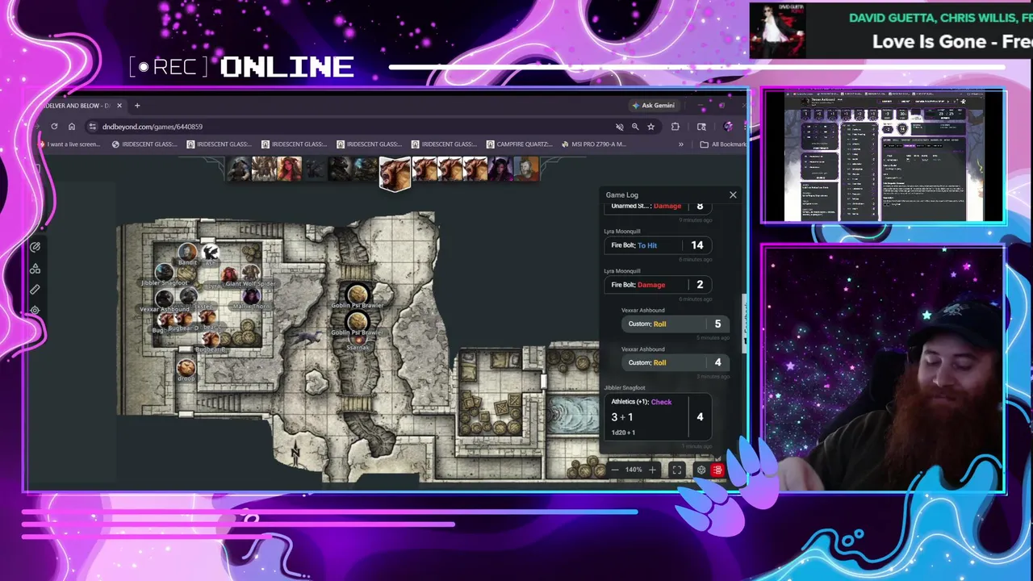Open Fire Bolt Damage 2 roll entry
The width and height of the screenshot is (1033, 581).
659,284
